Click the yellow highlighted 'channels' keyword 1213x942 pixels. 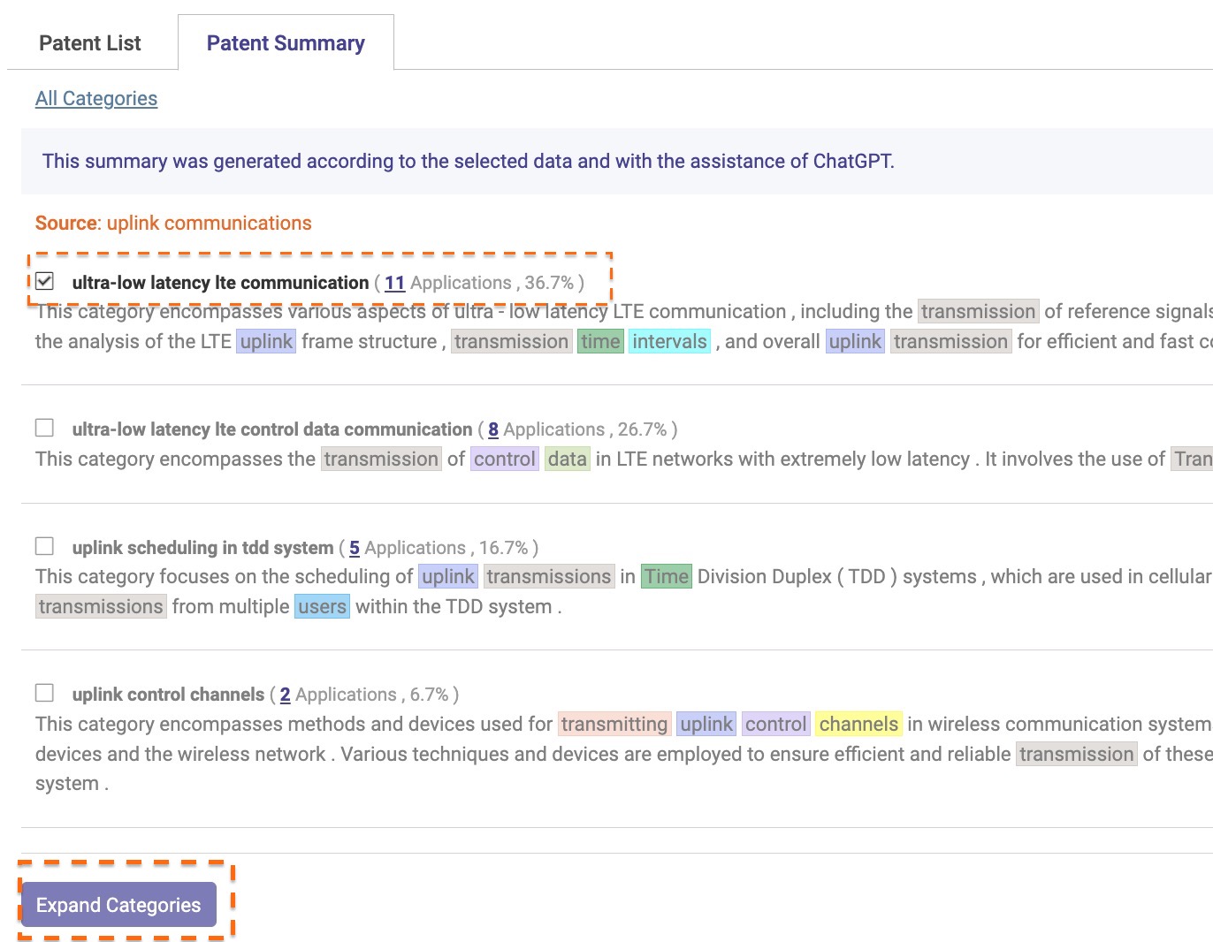coord(858,724)
